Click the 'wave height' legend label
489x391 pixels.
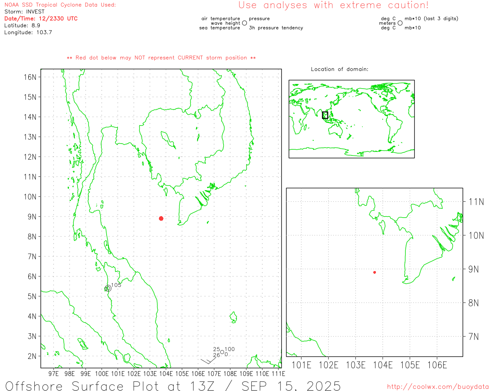point(225,23)
